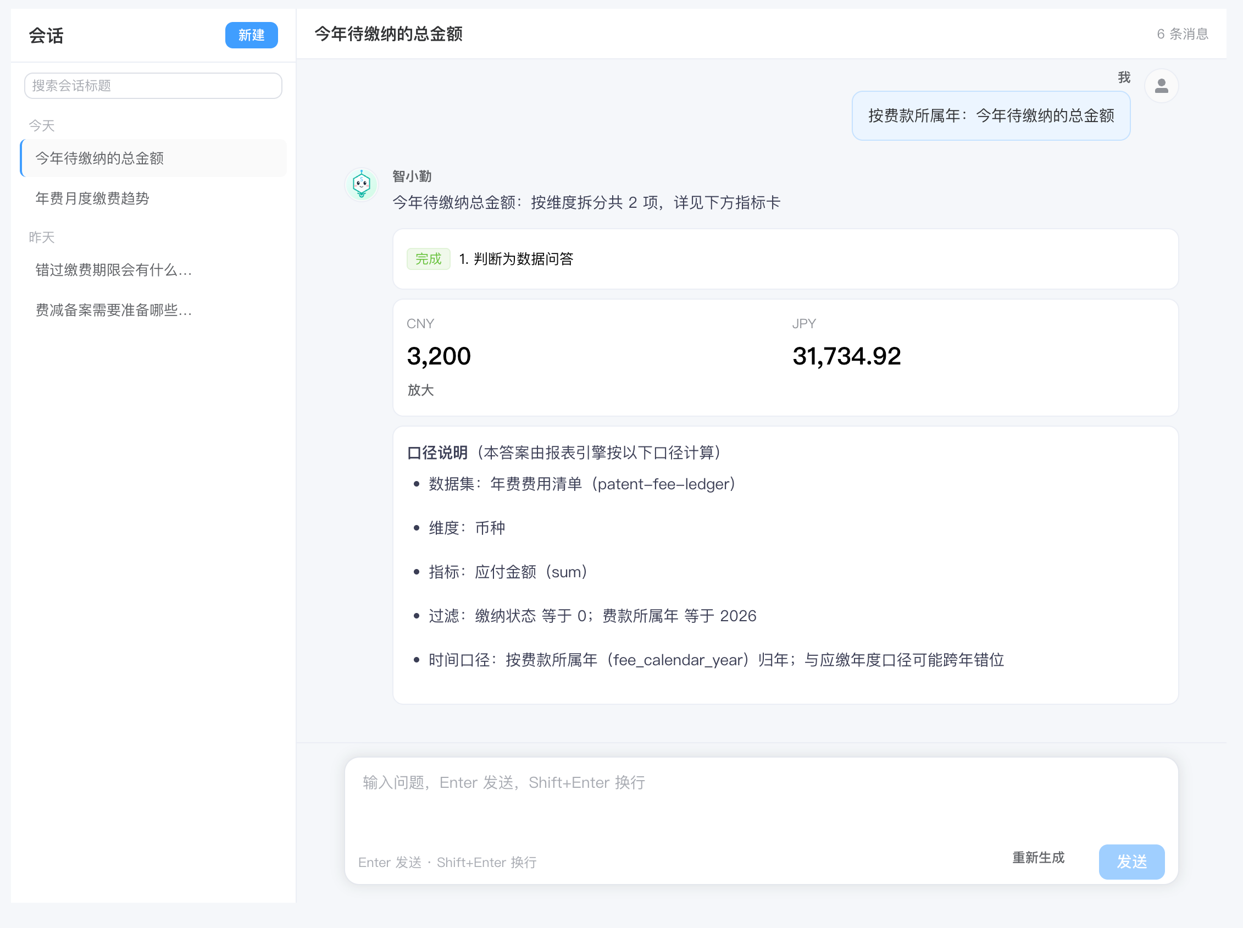This screenshot has width=1243, height=928.
Task: Click the 重新生成 button
Action: tap(1038, 858)
